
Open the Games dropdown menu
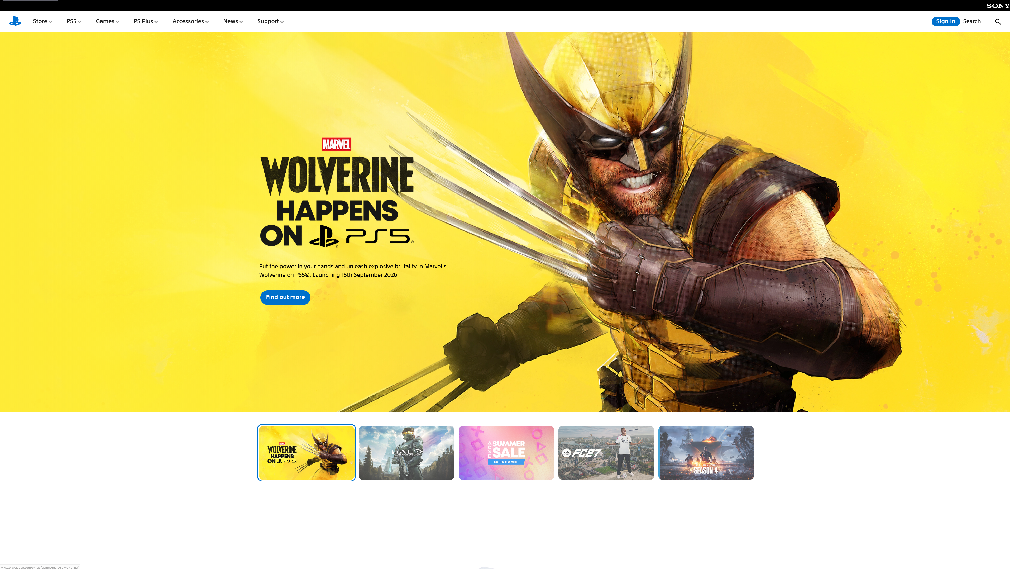(x=107, y=21)
